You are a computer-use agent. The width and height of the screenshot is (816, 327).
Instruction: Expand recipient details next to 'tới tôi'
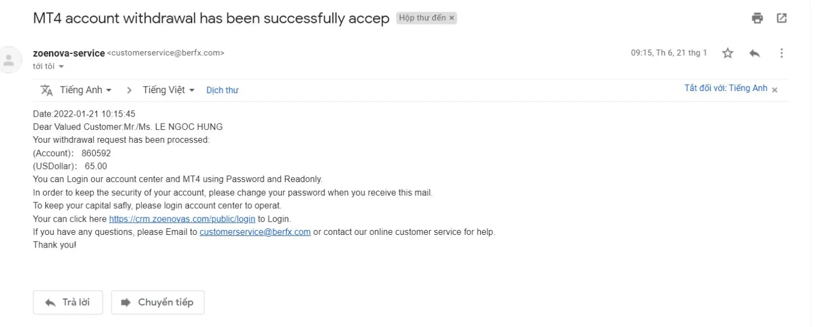tap(61, 66)
